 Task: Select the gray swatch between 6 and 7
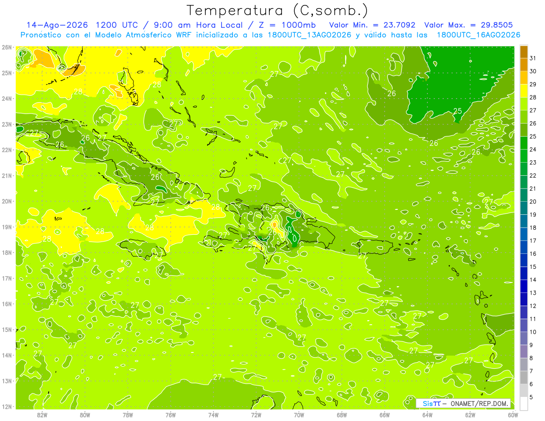click(x=524, y=377)
